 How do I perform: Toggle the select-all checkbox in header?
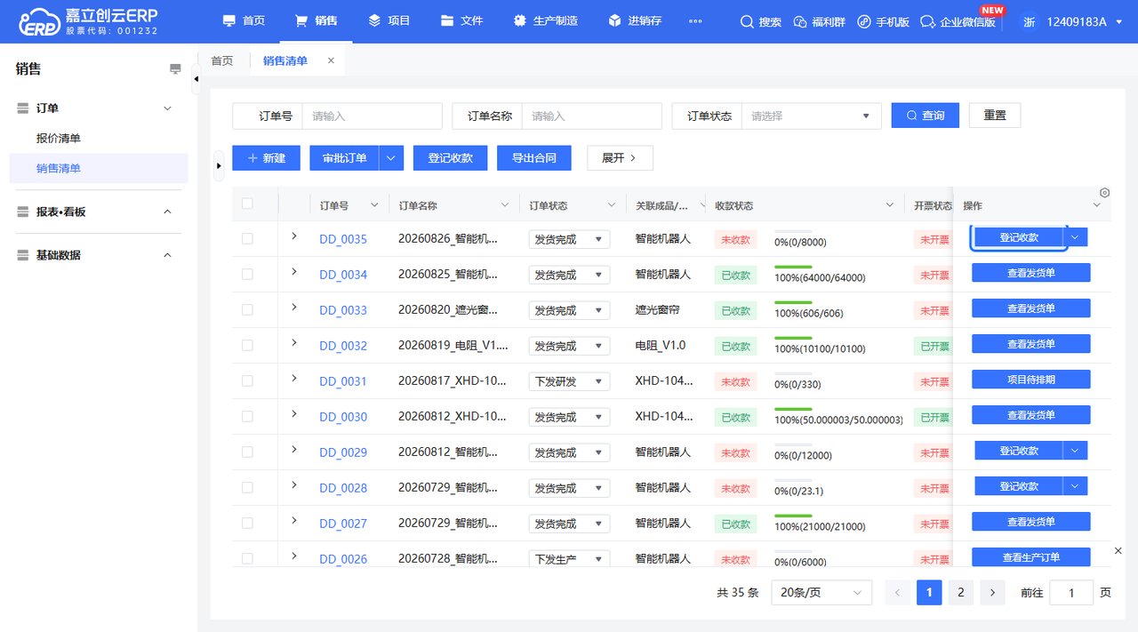247,204
